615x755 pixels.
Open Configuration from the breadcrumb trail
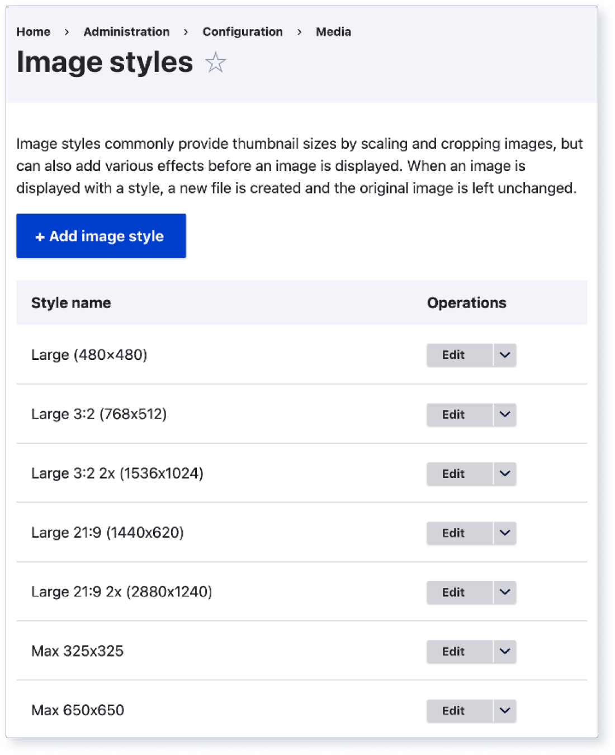pos(243,32)
